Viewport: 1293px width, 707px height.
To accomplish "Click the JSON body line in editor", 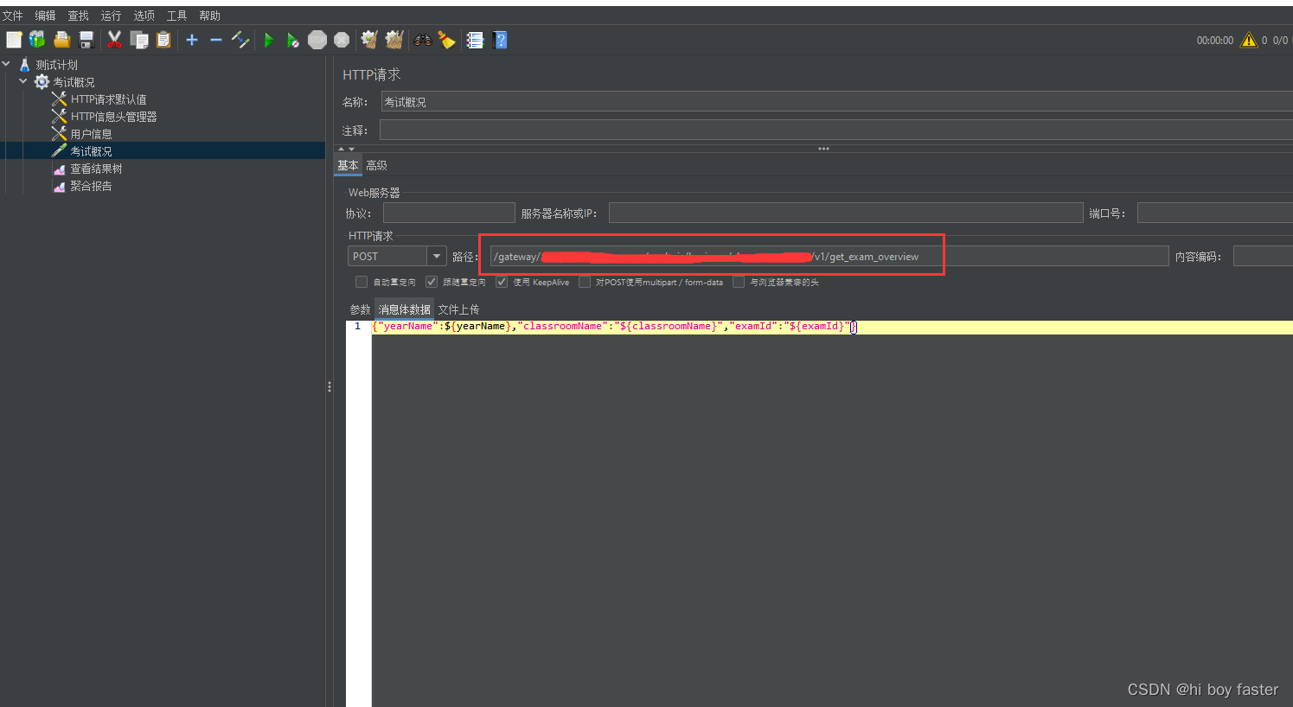I will 832,327.
